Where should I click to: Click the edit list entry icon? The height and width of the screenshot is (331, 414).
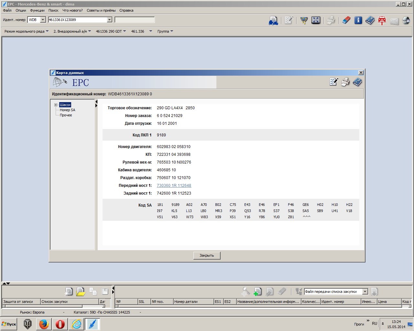tap(269, 292)
